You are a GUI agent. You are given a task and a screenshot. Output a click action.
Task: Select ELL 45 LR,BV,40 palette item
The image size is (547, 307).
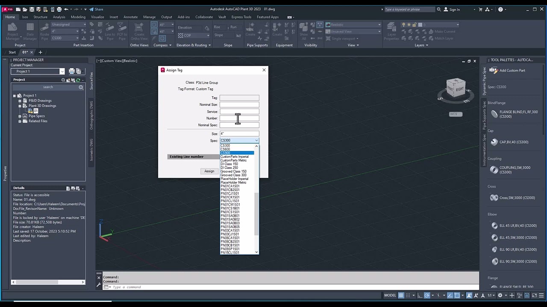pyautogui.click(x=514, y=226)
